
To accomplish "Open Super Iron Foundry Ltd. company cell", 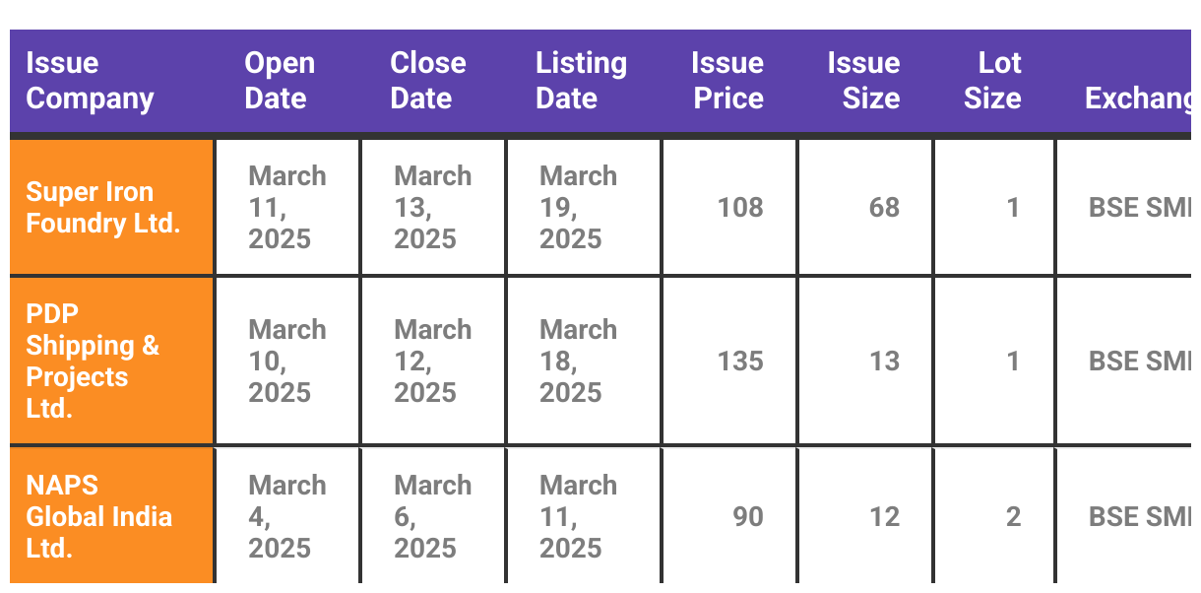I will click(x=111, y=207).
